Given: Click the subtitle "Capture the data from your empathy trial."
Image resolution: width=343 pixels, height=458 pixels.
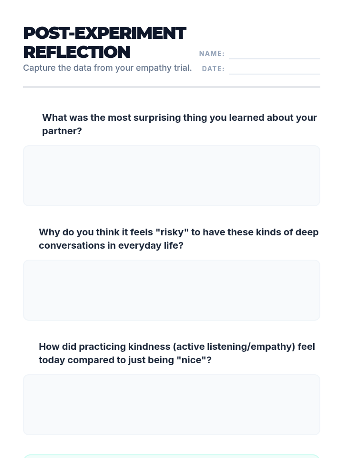Looking at the screenshot, I should coord(107,68).
